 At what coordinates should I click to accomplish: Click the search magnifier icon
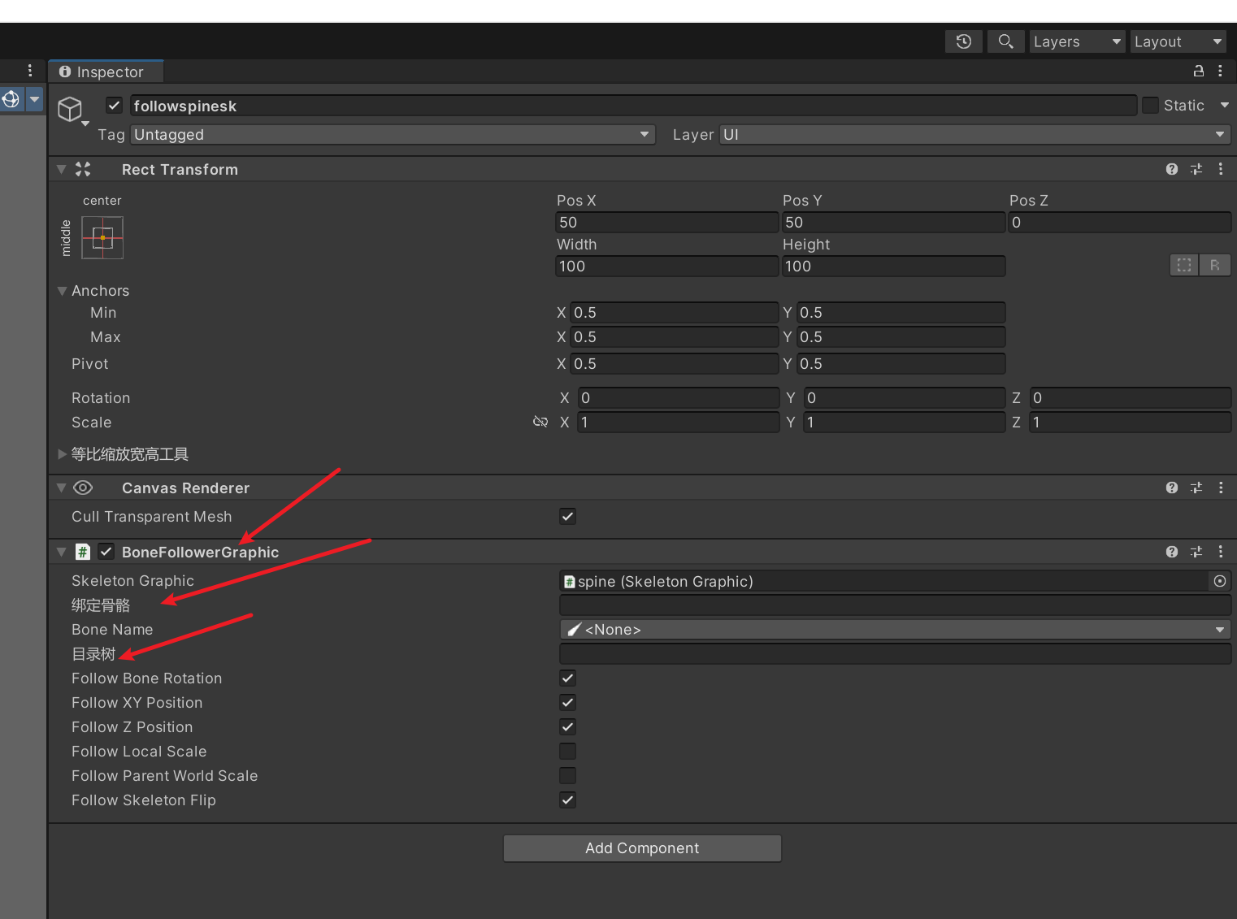pyautogui.click(x=1005, y=41)
